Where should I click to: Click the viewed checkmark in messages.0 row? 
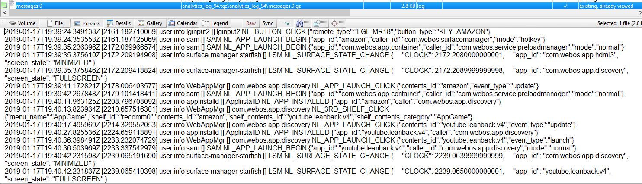pyautogui.click(x=565, y=6)
